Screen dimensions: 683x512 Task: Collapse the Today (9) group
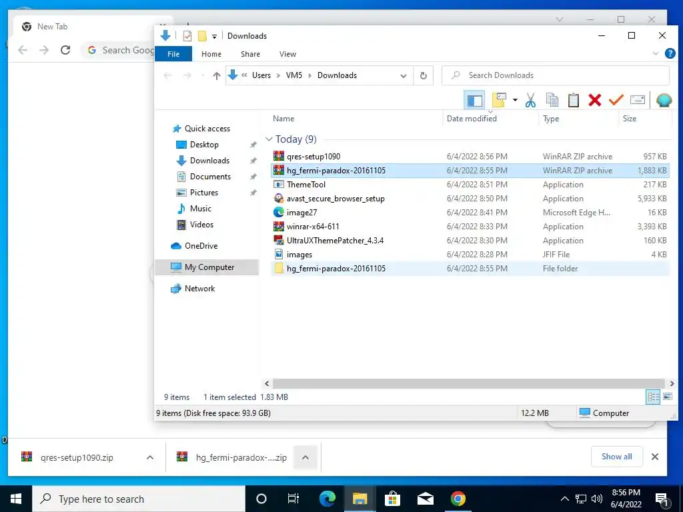pyautogui.click(x=269, y=139)
